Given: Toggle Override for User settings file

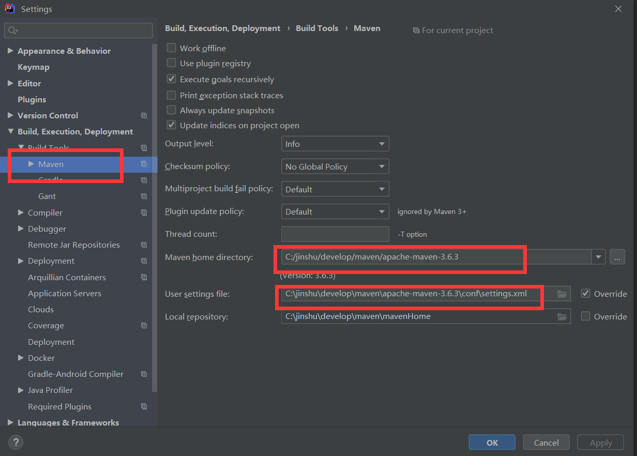Looking at the screenshot, I should (x=585, y=294).
